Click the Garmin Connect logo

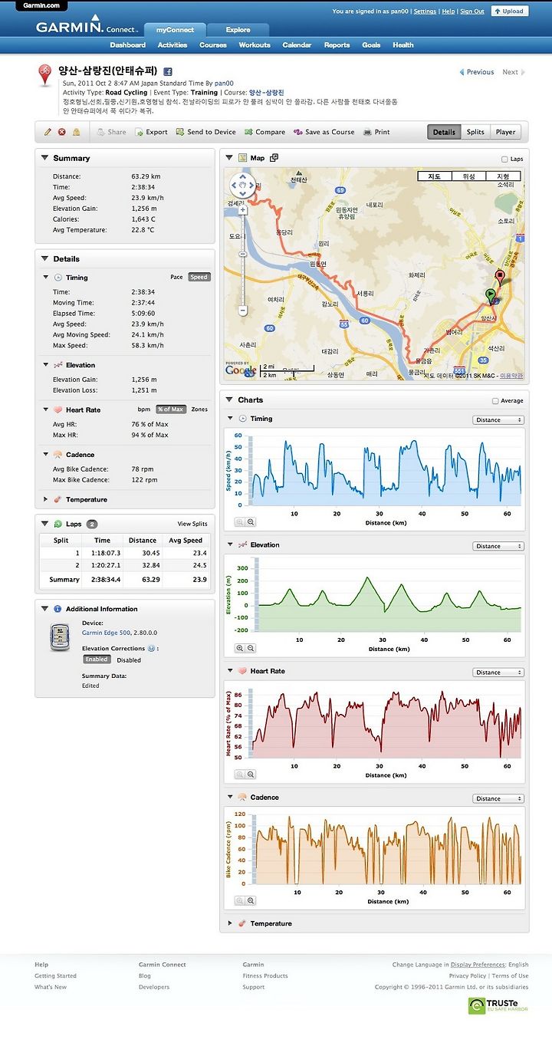tap(87, 26)
